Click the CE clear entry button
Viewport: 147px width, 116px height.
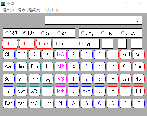coord(27,44)
